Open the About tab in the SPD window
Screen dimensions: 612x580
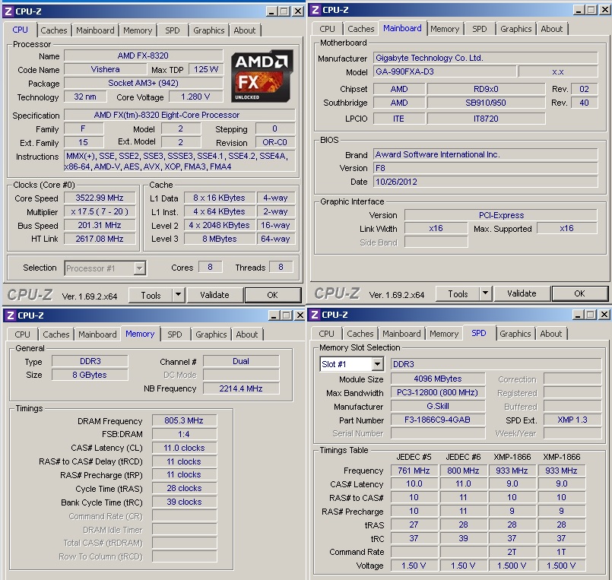coord(551,334)
